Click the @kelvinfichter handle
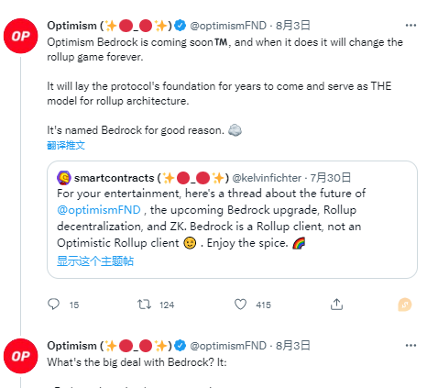 pos(267,178)
